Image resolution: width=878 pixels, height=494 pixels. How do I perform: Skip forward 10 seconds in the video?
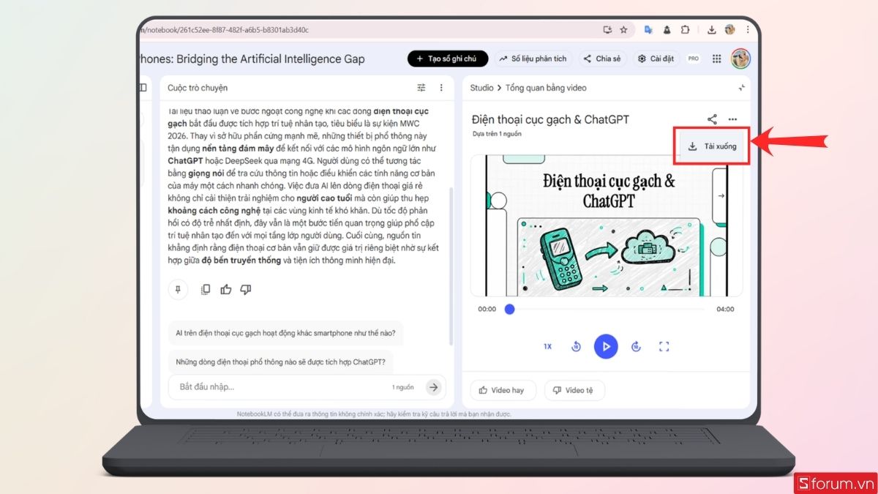[635, 345]
